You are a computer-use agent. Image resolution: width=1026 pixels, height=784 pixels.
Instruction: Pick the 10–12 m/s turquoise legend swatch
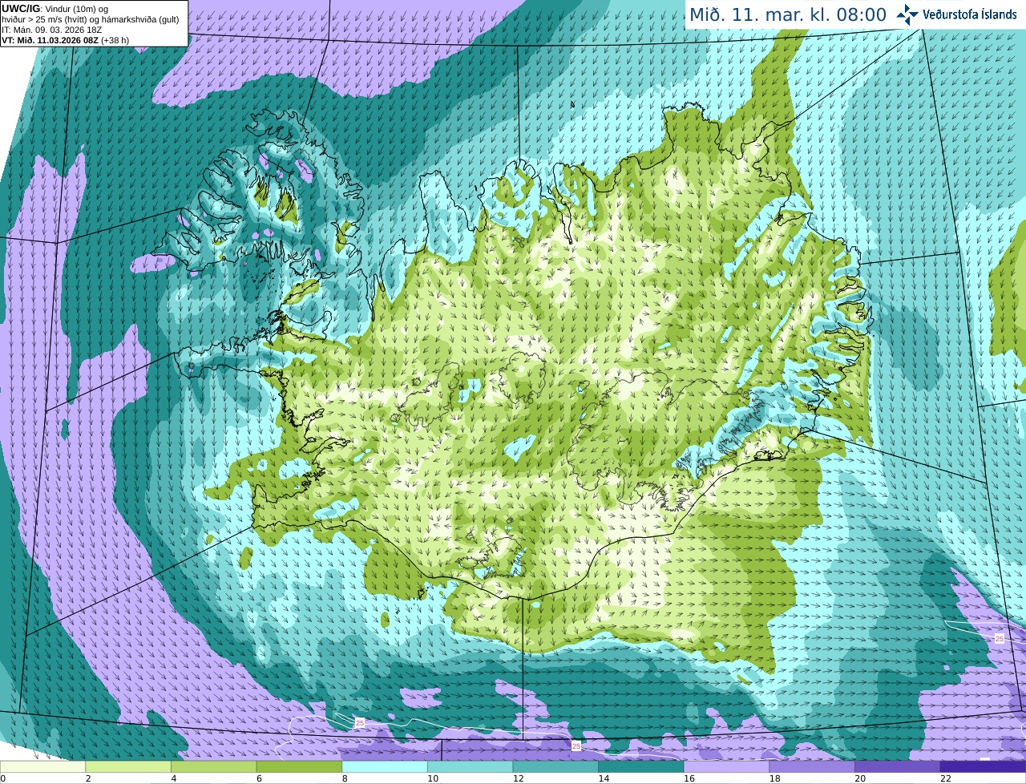[470, 767]
